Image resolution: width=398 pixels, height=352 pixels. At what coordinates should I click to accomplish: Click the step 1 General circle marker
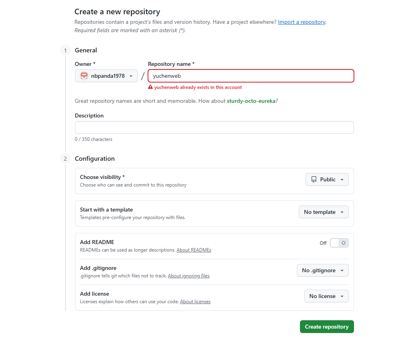click(x=65, y=50)
